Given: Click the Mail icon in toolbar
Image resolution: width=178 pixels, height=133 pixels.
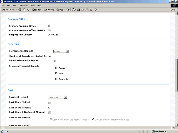Looking at the screenshot, I should (x=73, y=10).
